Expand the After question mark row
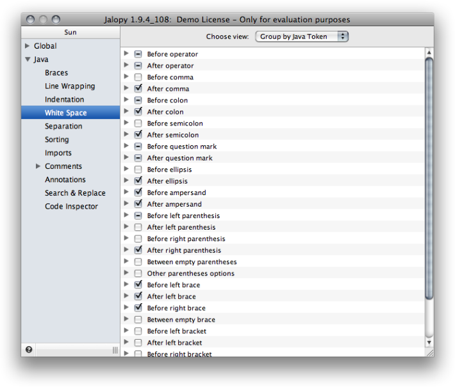Screen dimensions: 455x387 click(126, 157)
